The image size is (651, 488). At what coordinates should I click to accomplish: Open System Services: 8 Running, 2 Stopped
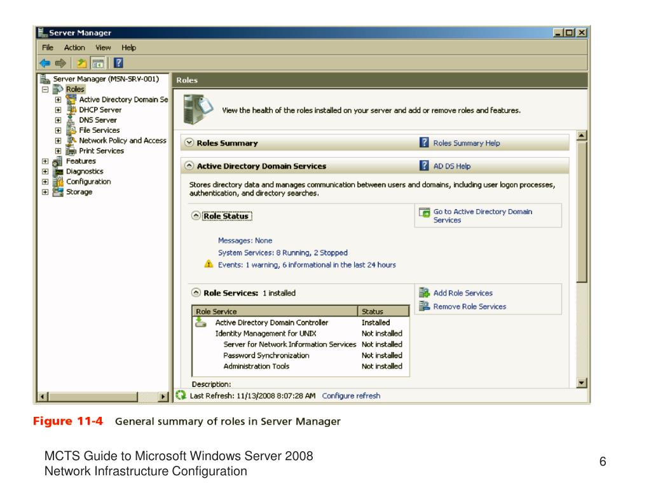point(283,253)
